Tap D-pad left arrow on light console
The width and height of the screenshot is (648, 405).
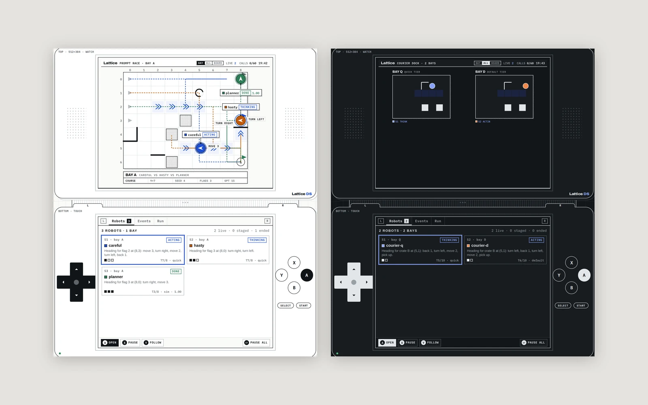tap(64, 282)
